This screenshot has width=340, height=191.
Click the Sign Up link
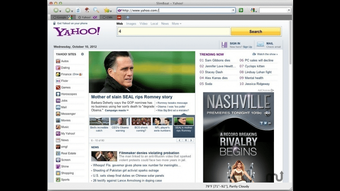pyautogui.click(x=247, y=47)
